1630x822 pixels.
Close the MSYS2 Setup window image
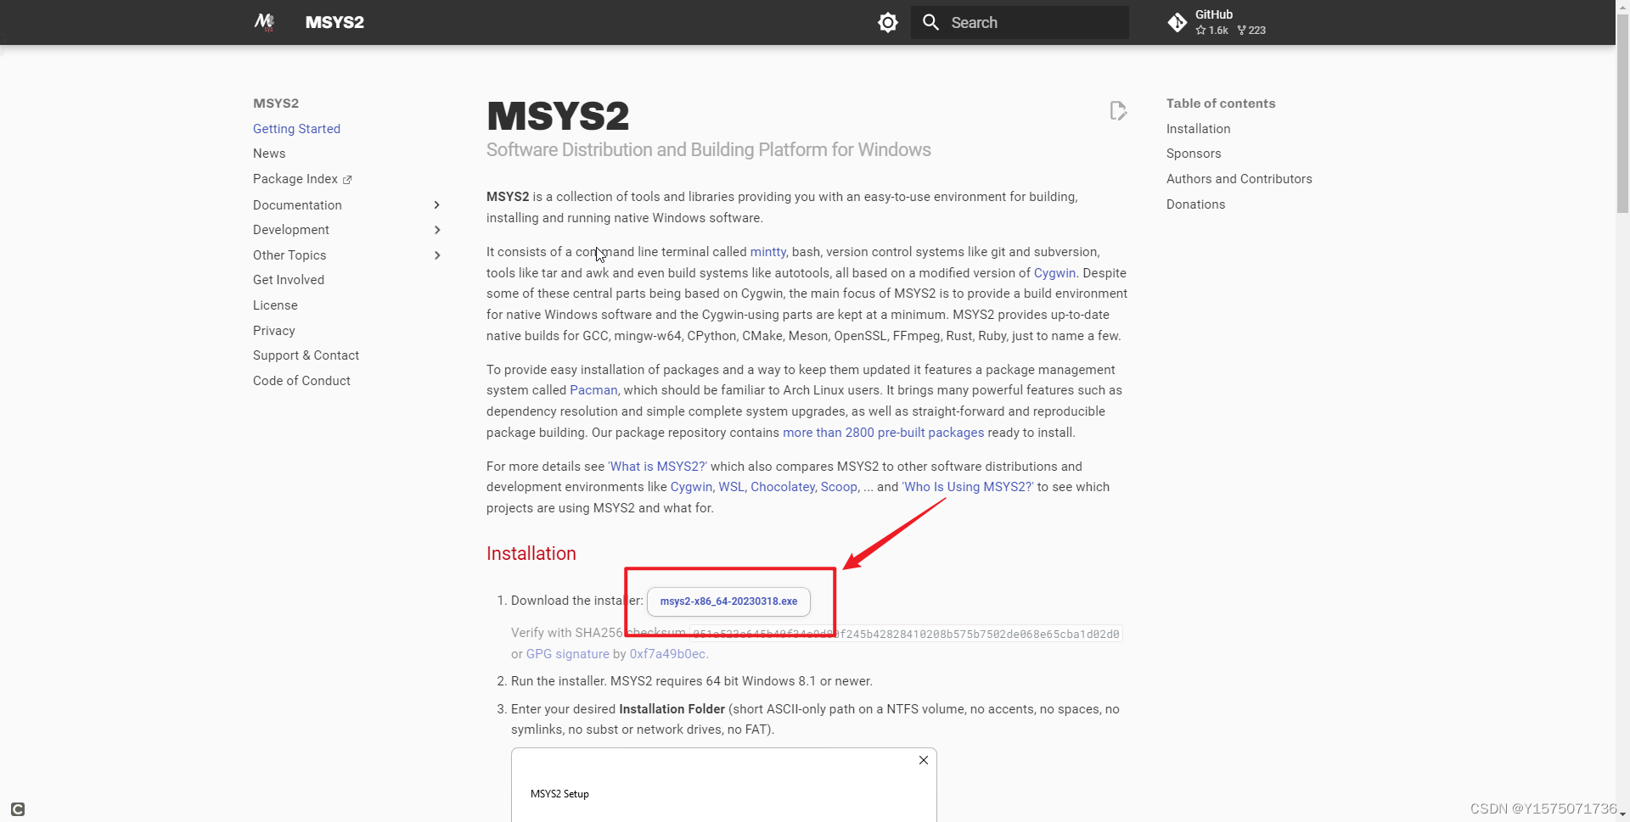[x=924, y=760]
